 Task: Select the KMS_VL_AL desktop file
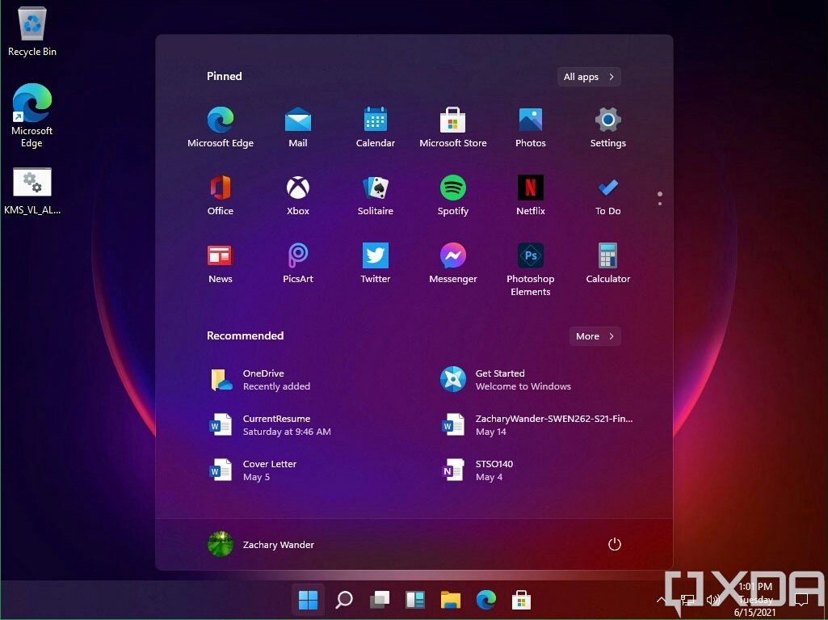pos(32,191)
